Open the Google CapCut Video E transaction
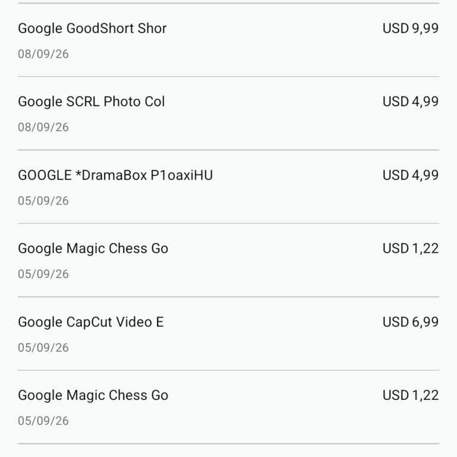Screen dimensions: 457x457 (228, 334)
